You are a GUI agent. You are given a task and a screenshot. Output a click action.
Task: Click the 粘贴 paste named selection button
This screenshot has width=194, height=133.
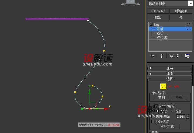point(179,97)
